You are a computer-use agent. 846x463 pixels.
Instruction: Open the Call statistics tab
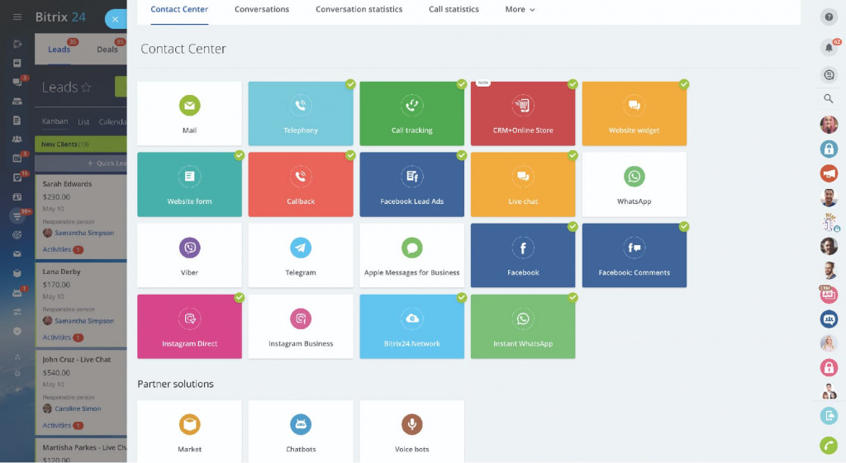coord(454,10)
